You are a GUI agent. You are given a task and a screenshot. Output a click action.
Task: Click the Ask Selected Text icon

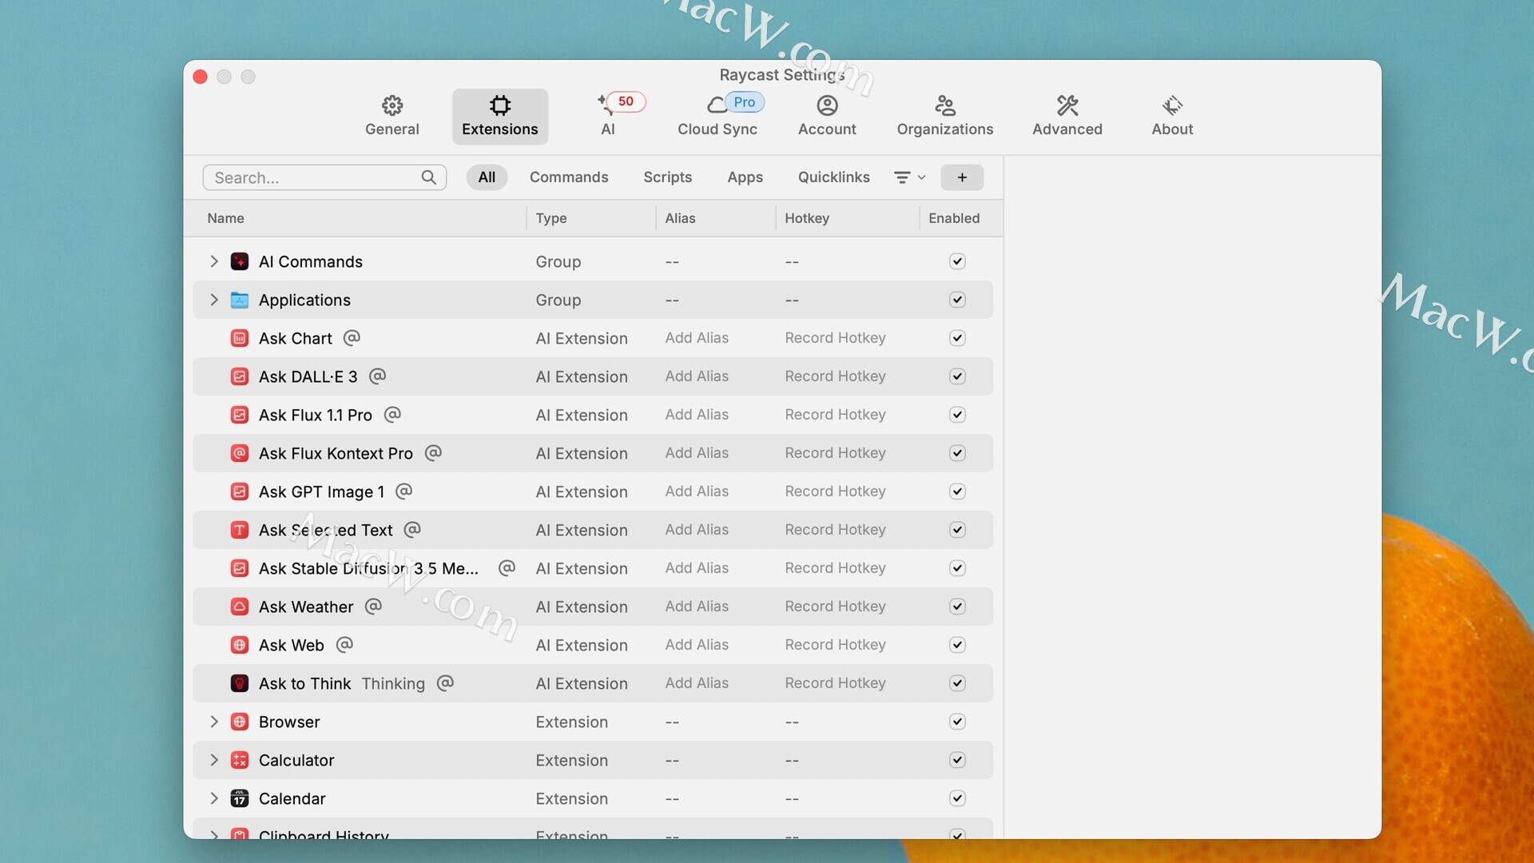(x=240, y=530)
